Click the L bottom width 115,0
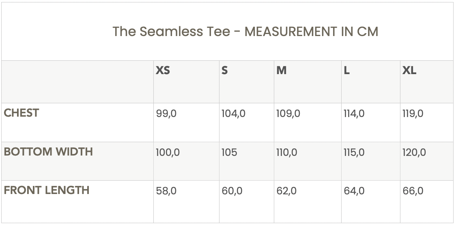 click(354, 153)
